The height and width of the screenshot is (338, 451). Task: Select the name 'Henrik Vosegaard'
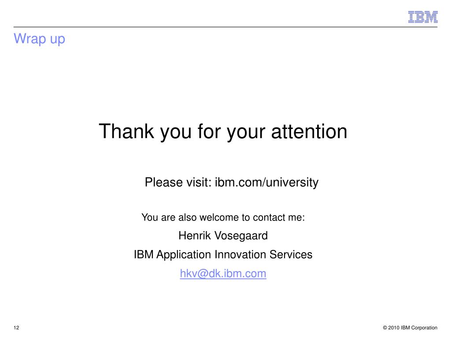[223, 236]
